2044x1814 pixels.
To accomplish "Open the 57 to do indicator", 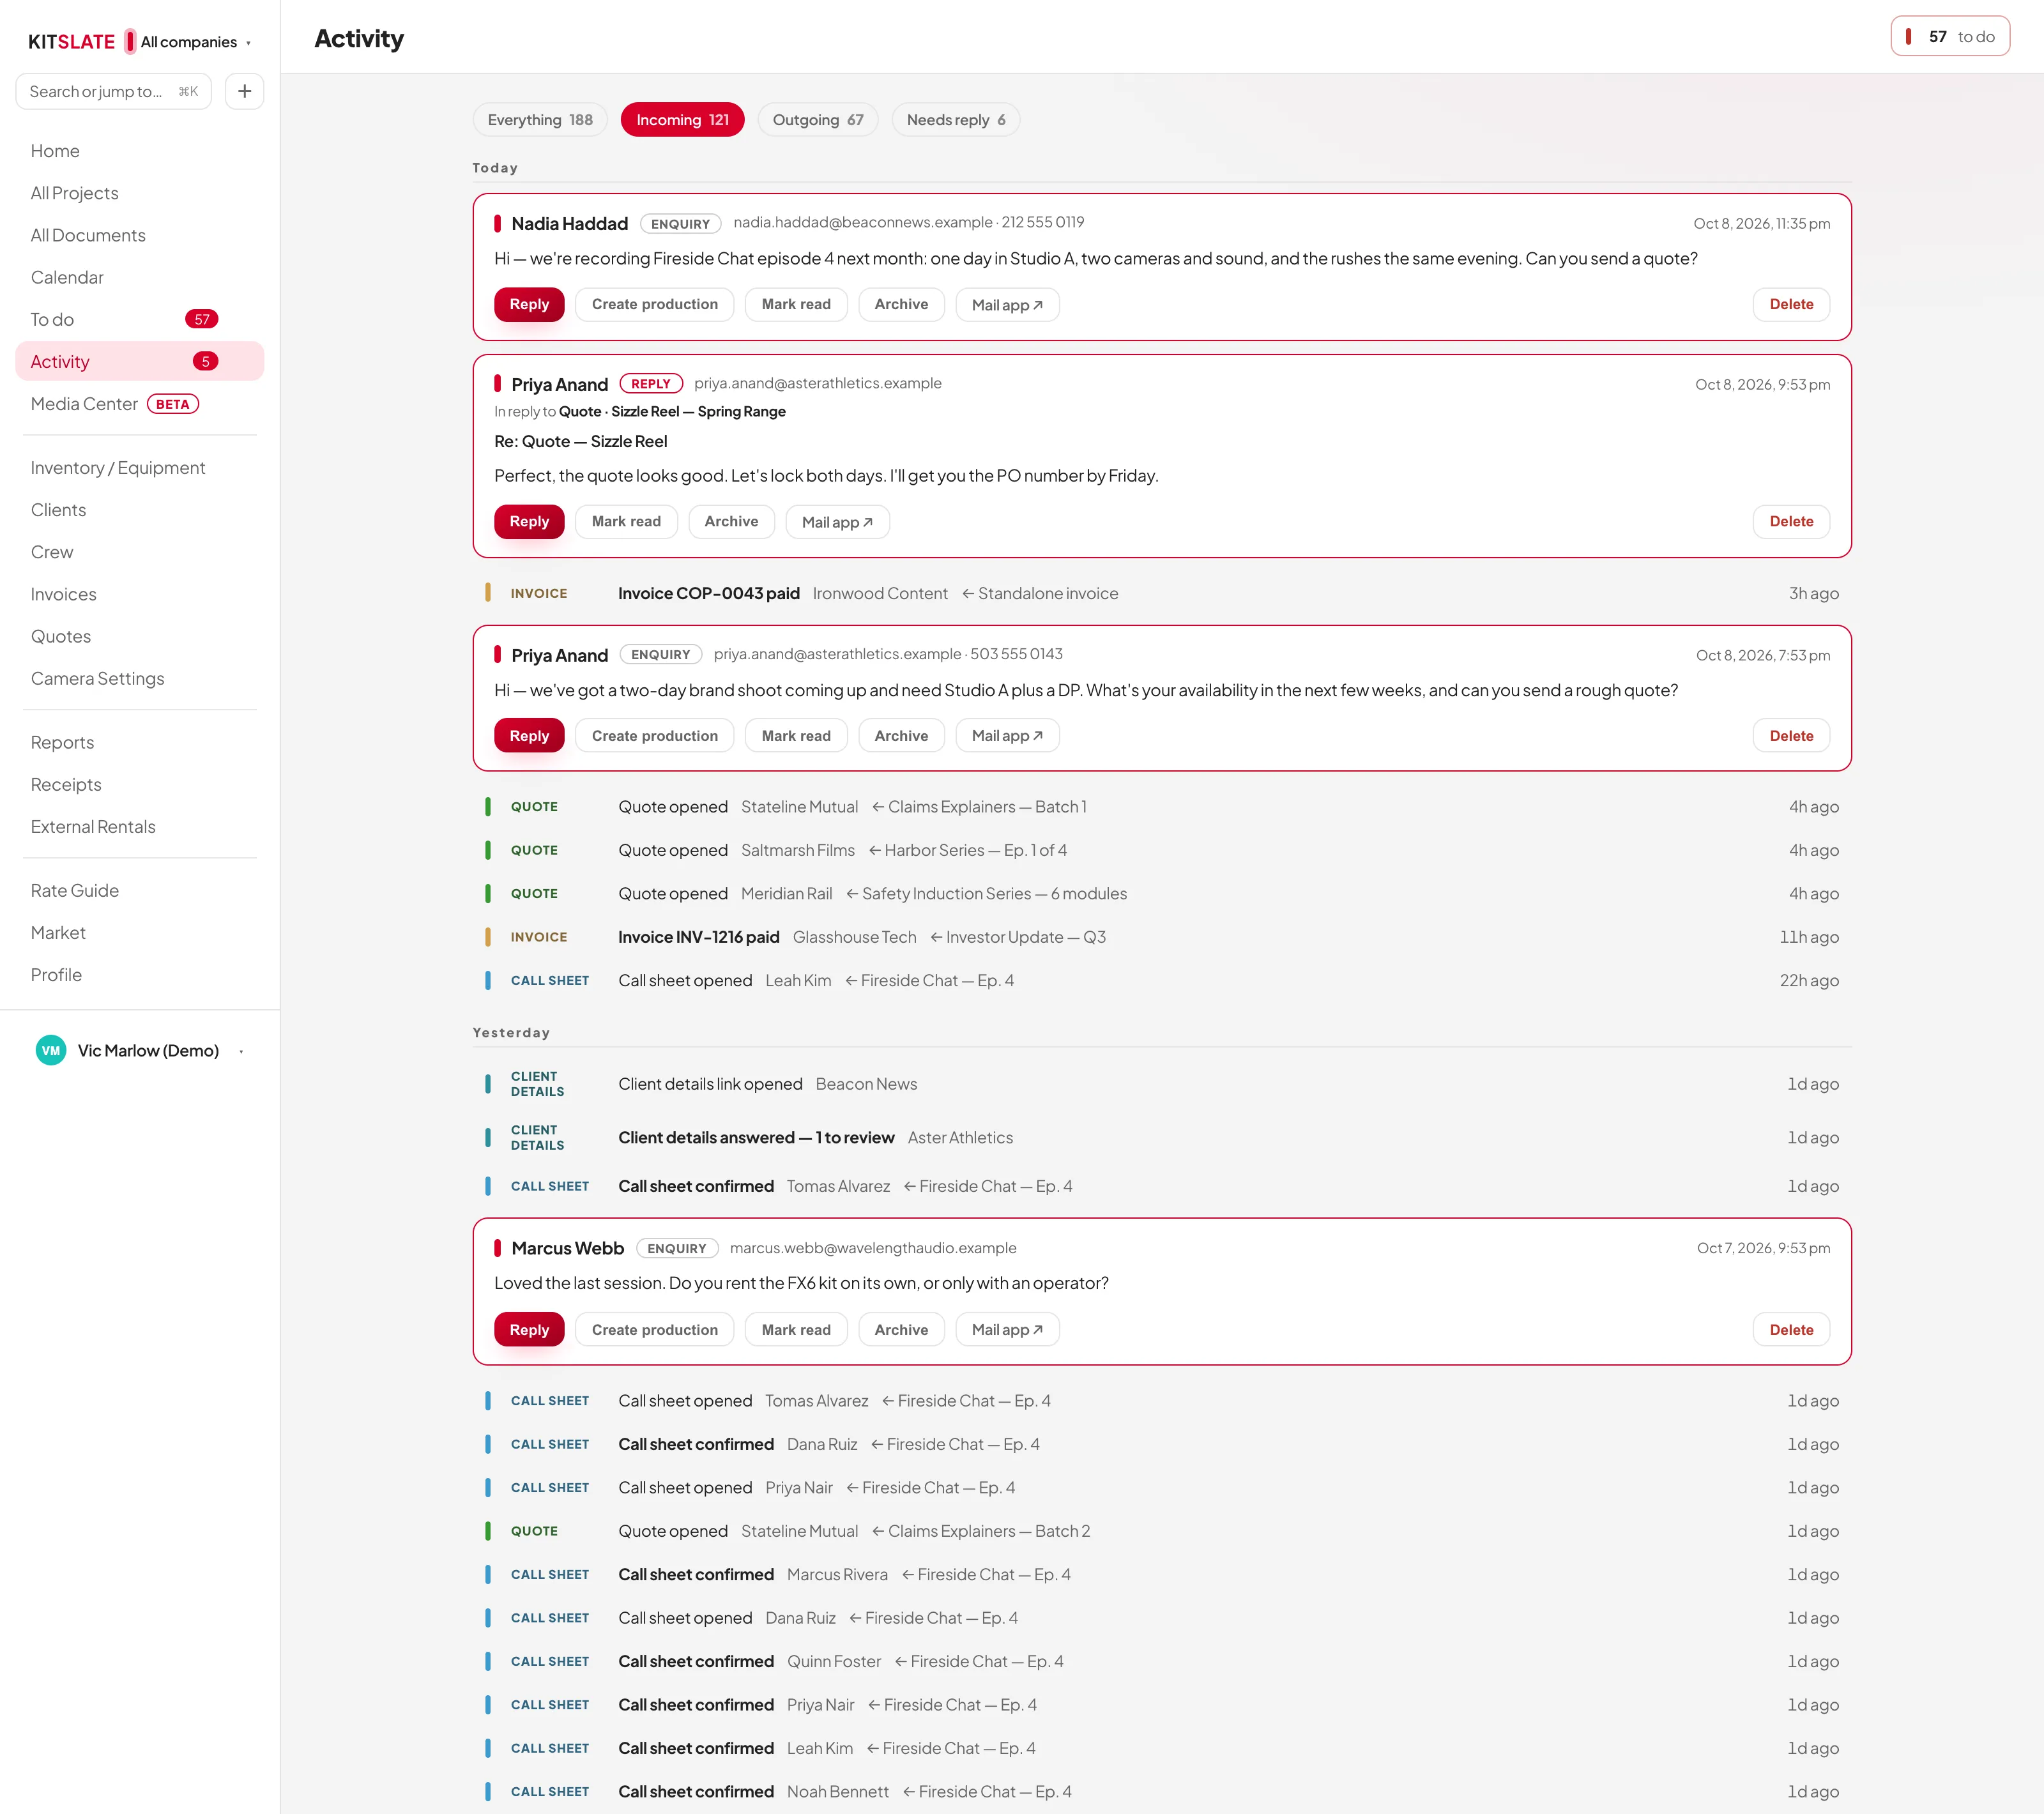I will tap(1950, 36).
